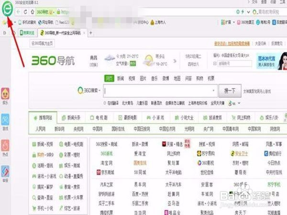Click the 360导航 logo
The image size is (287, 215).
point(53,61)
